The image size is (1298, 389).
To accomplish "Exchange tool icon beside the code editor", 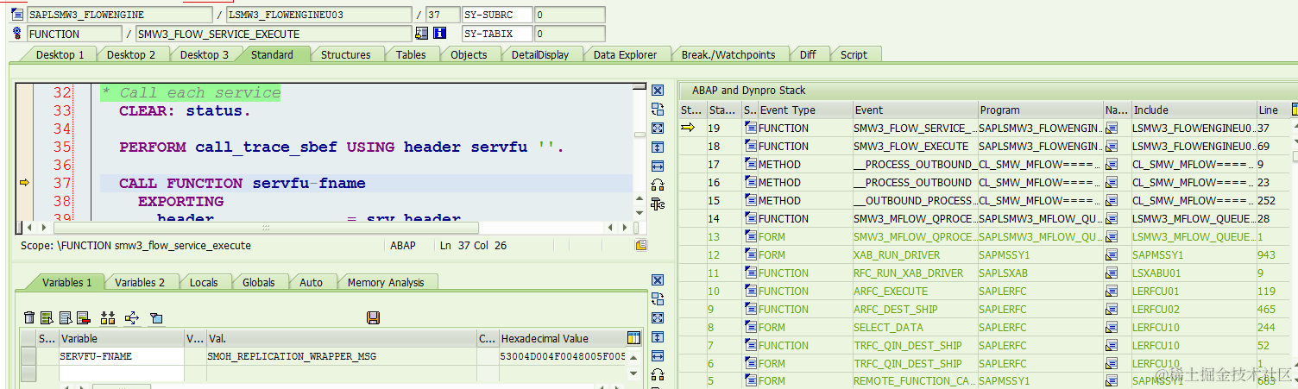I will click(658, 109).
